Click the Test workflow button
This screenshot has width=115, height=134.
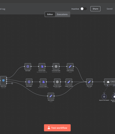(57, 128)
